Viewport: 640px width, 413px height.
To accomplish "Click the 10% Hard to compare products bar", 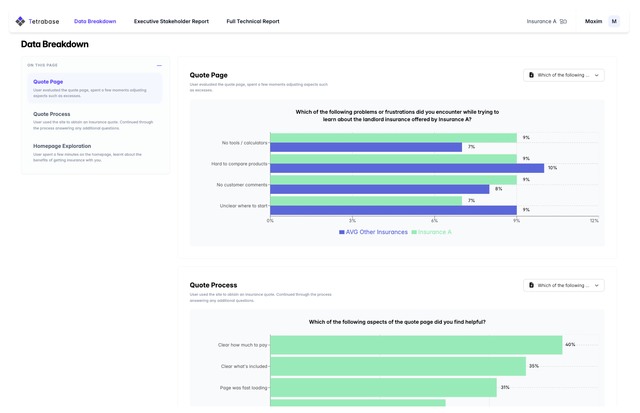I will point(407,168).
